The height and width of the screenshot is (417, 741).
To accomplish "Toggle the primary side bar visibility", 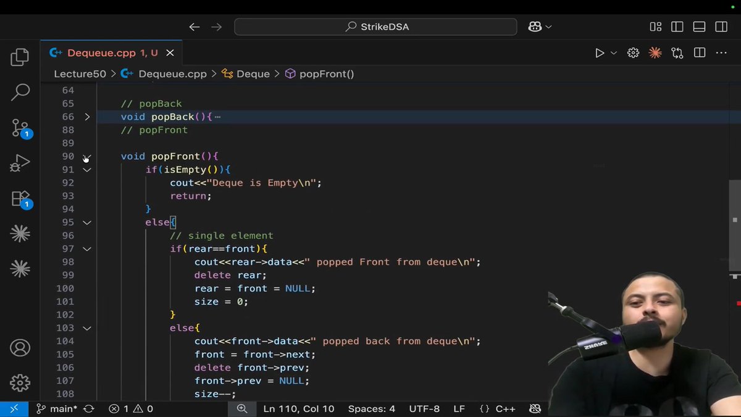I will click(x=677, y=27).
